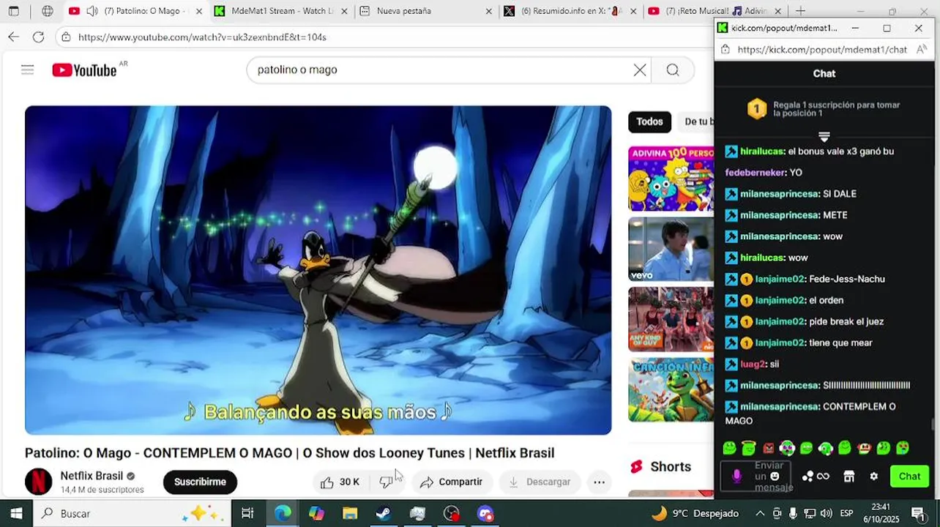Insert the first green smiling emote
Screen dimensions: 940x527
(x=729, y=448)
